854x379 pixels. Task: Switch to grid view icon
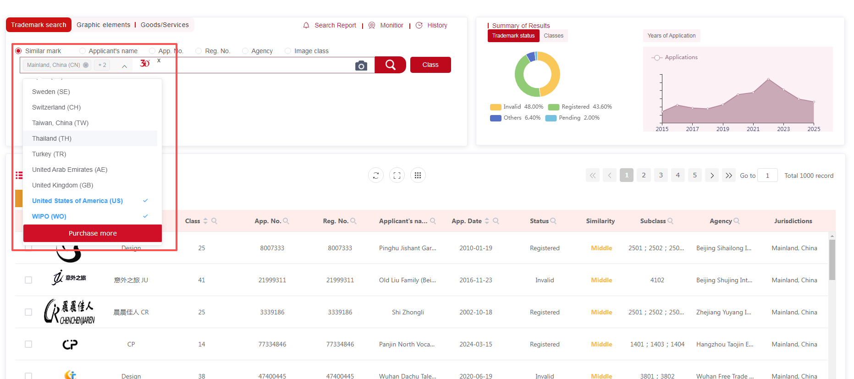[418, 176]
